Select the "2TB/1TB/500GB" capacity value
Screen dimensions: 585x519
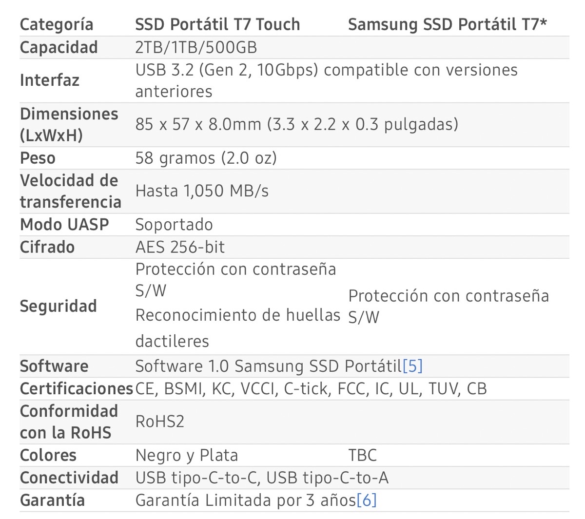(x=196, y=48)
